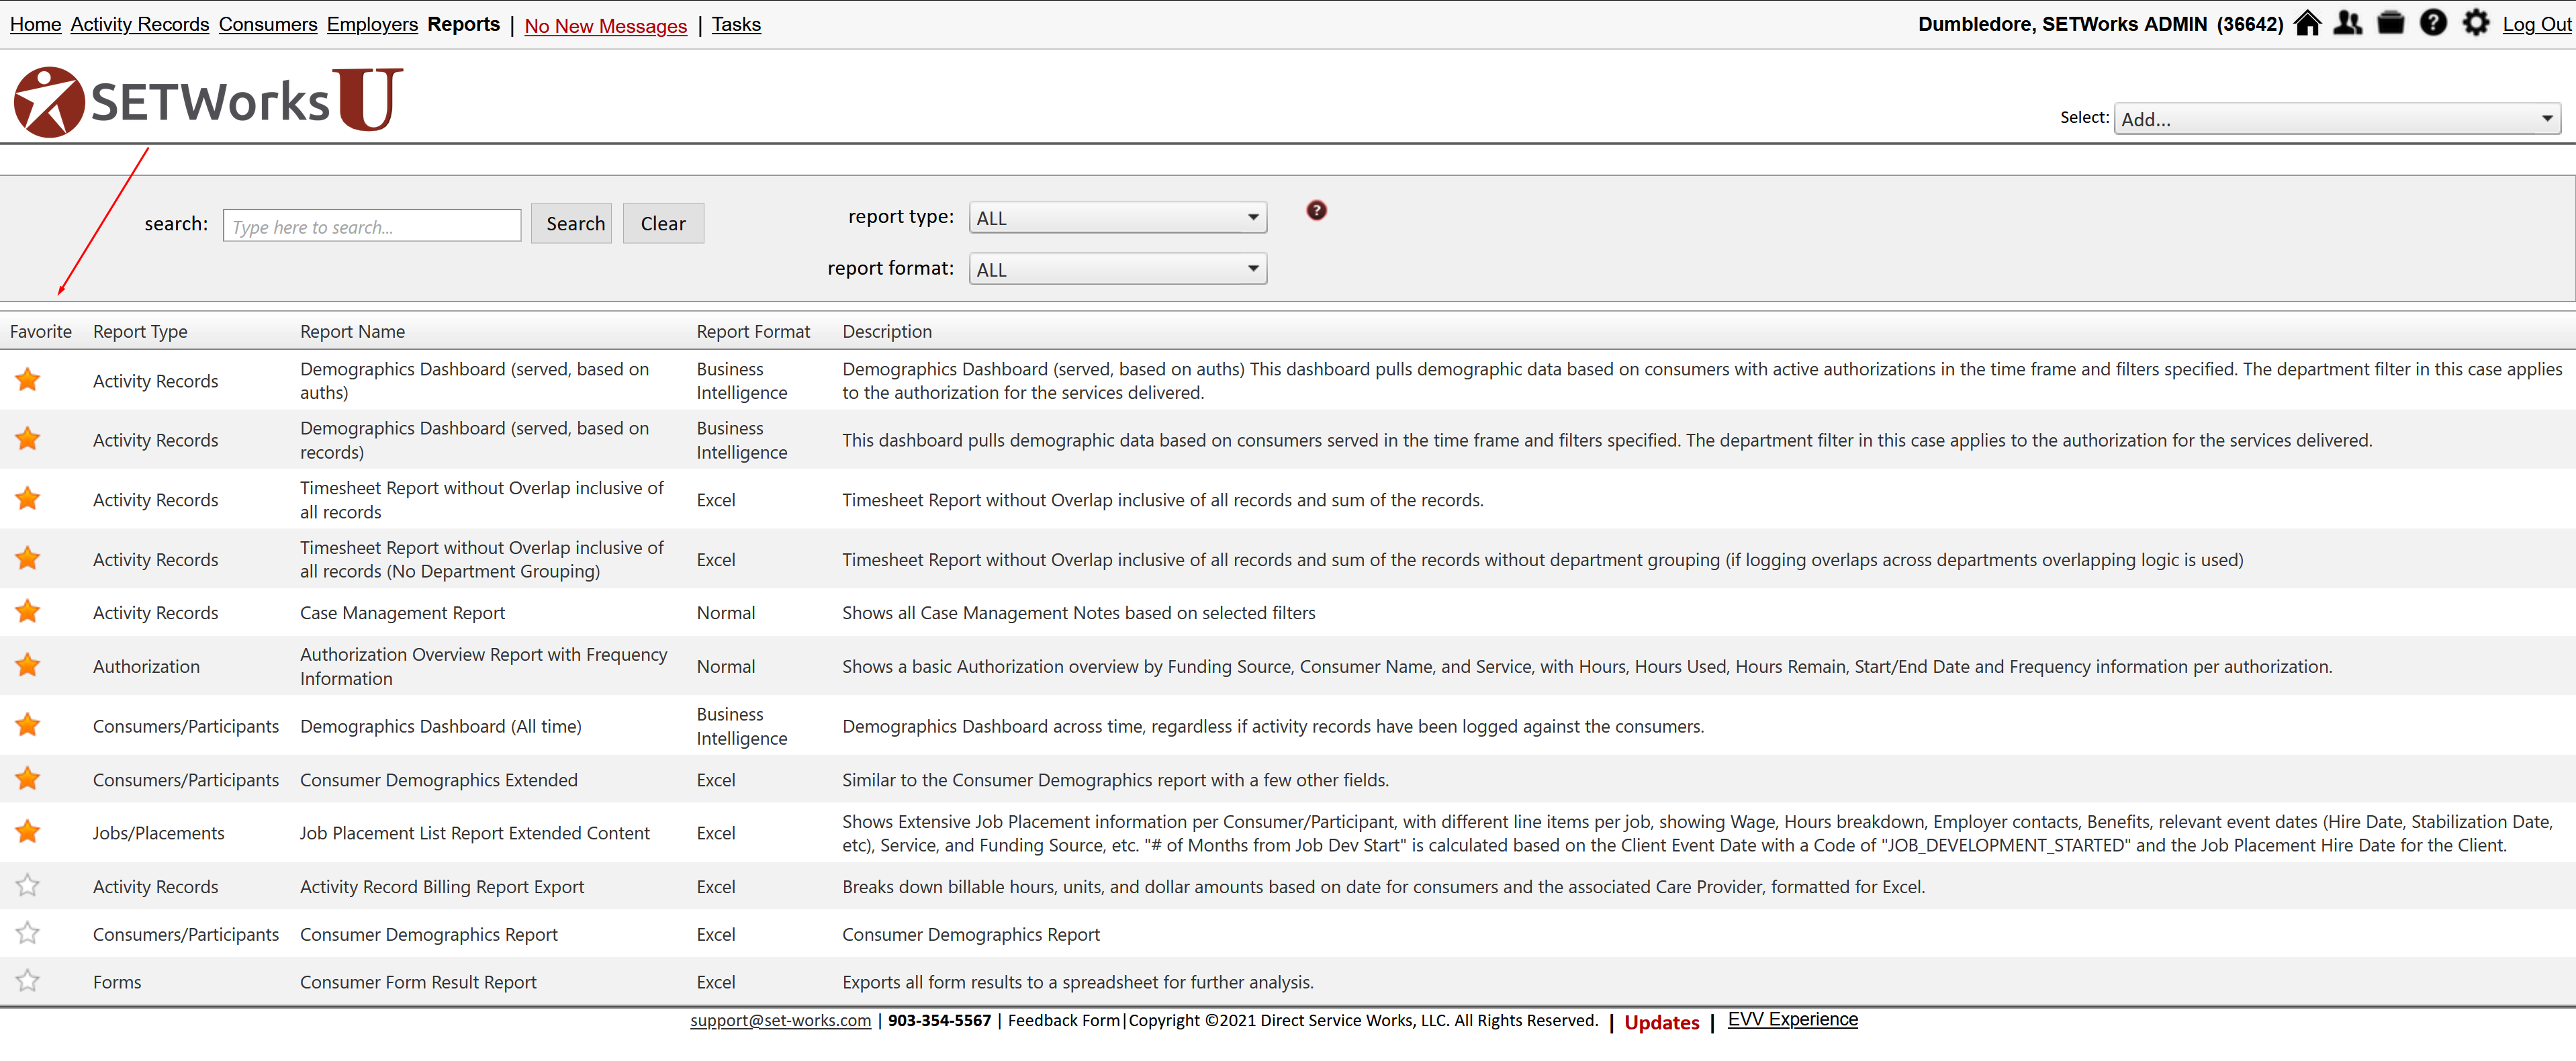Viewport: 2576px width, 1061px height.
Task: Open the Consumers menu item
Action: (x=268, y=24)
